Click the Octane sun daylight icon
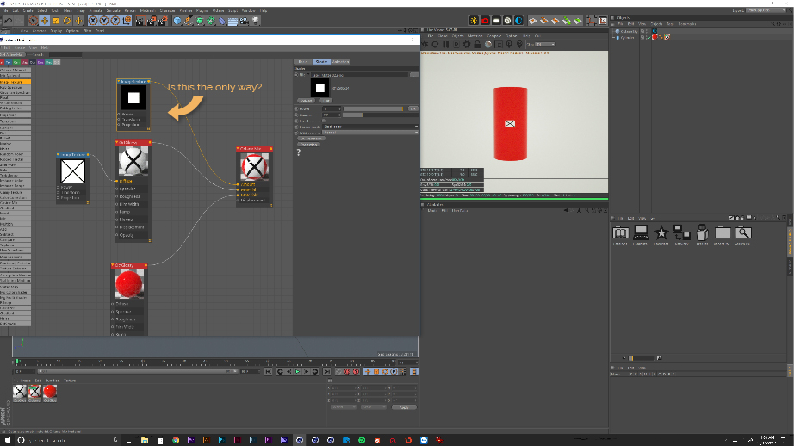The height and width of the screenshot is (446, 794). [x=475, y=20]
